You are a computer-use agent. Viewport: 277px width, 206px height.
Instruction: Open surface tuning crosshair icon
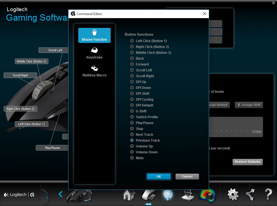pyautogui.click(x=187, y=194)
